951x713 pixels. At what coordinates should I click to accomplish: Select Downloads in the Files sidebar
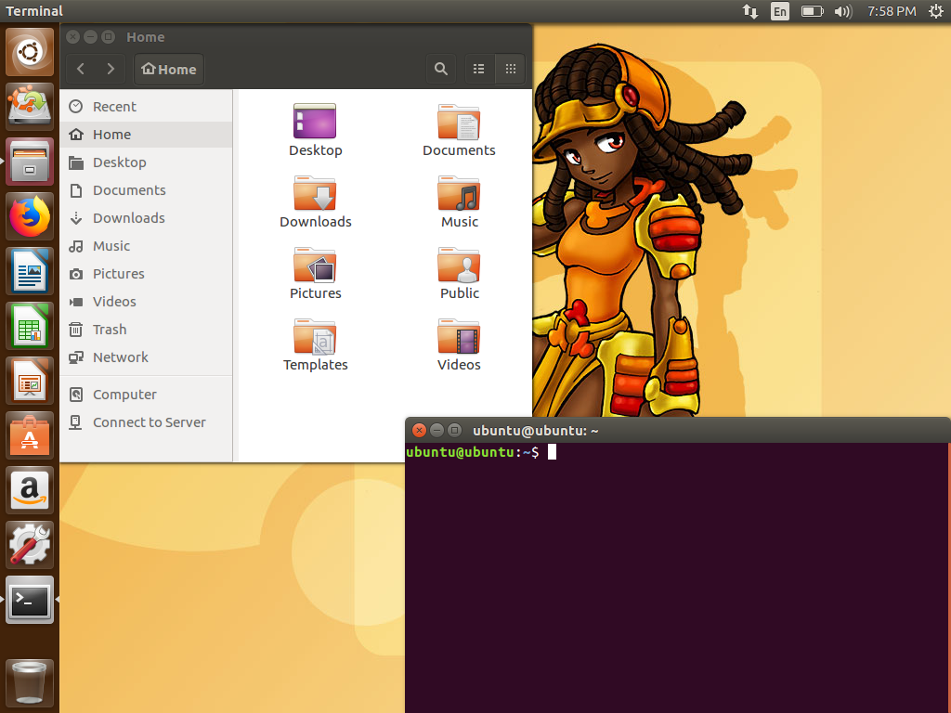point(146,218)
